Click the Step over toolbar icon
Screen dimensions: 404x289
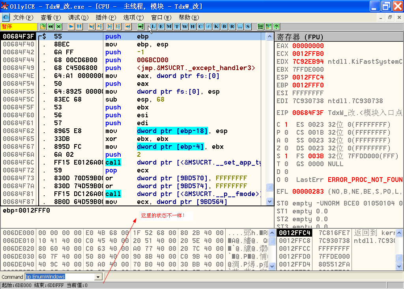(x=99, y=26)
